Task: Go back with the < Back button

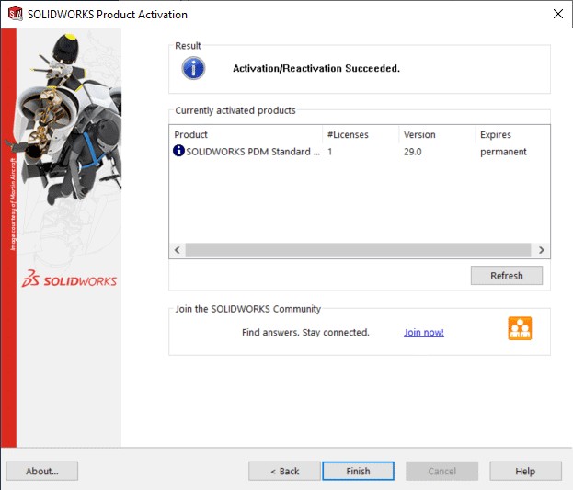Action: click(x=284, y=471)
